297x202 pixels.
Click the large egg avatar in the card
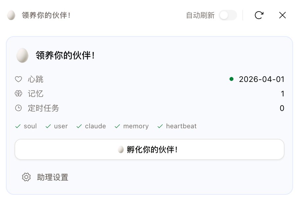point(22,55)
